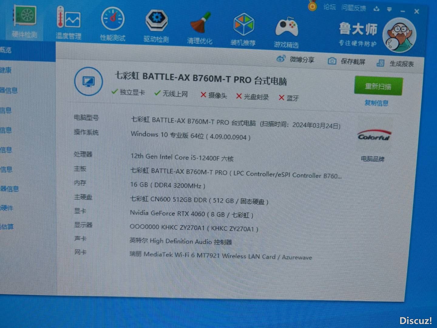Open the 装机推荐 cube icon

pyautogui.click(x=243, y=30)
